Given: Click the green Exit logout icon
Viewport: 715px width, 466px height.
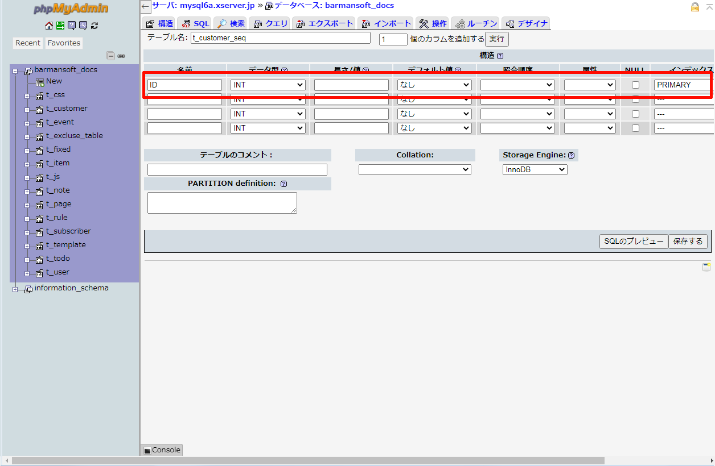Looking at the screenshot, I should point(60,26).
